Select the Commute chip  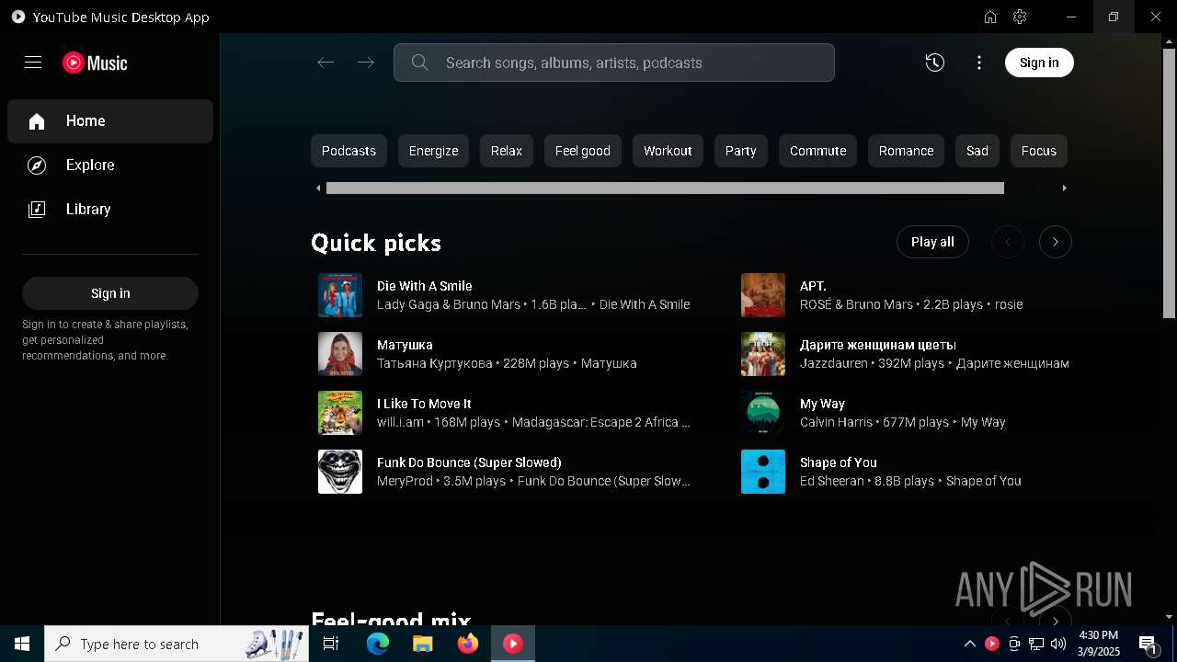click(x=818, y=151)
